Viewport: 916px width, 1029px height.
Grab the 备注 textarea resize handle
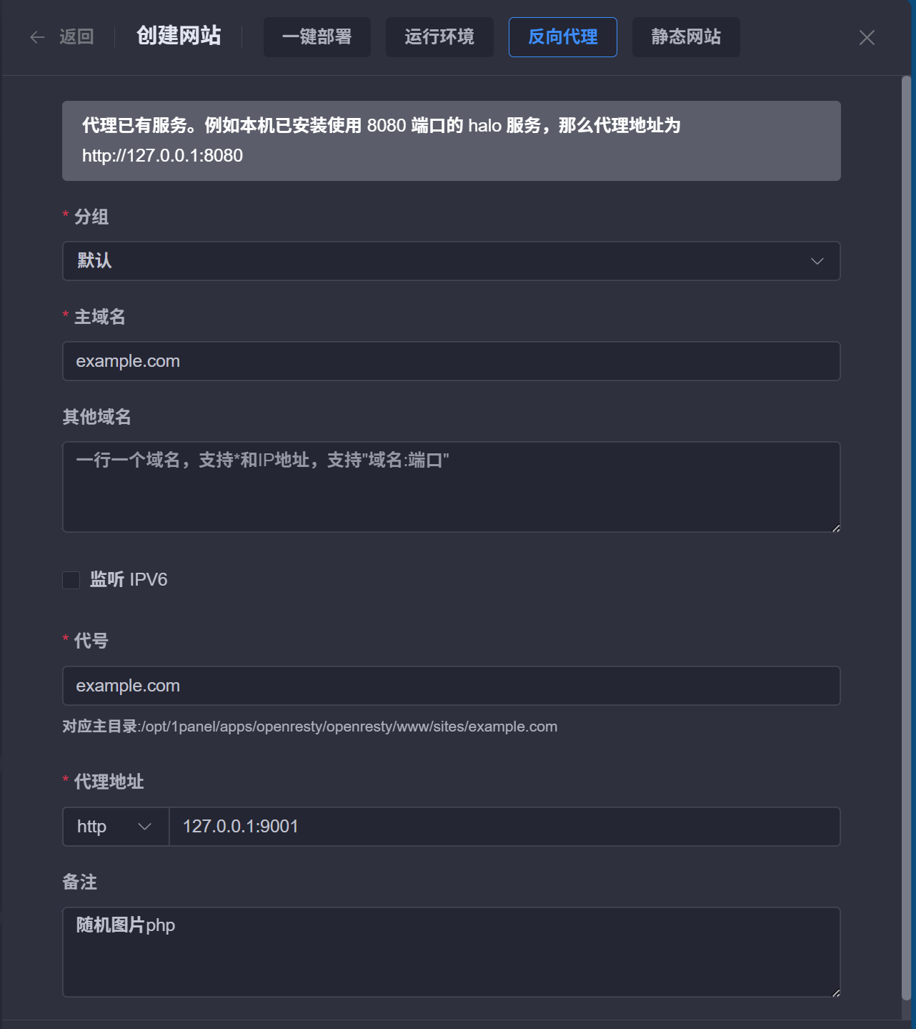pyautogui.click(x=835, y=993)
